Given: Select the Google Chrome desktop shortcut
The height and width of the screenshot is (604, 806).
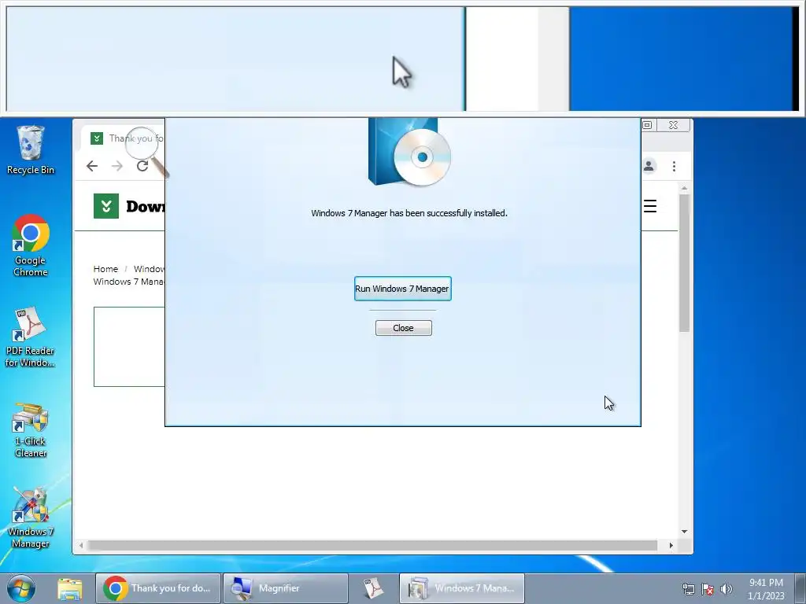Looking at the screenshot, I should [x=31, y=246].
